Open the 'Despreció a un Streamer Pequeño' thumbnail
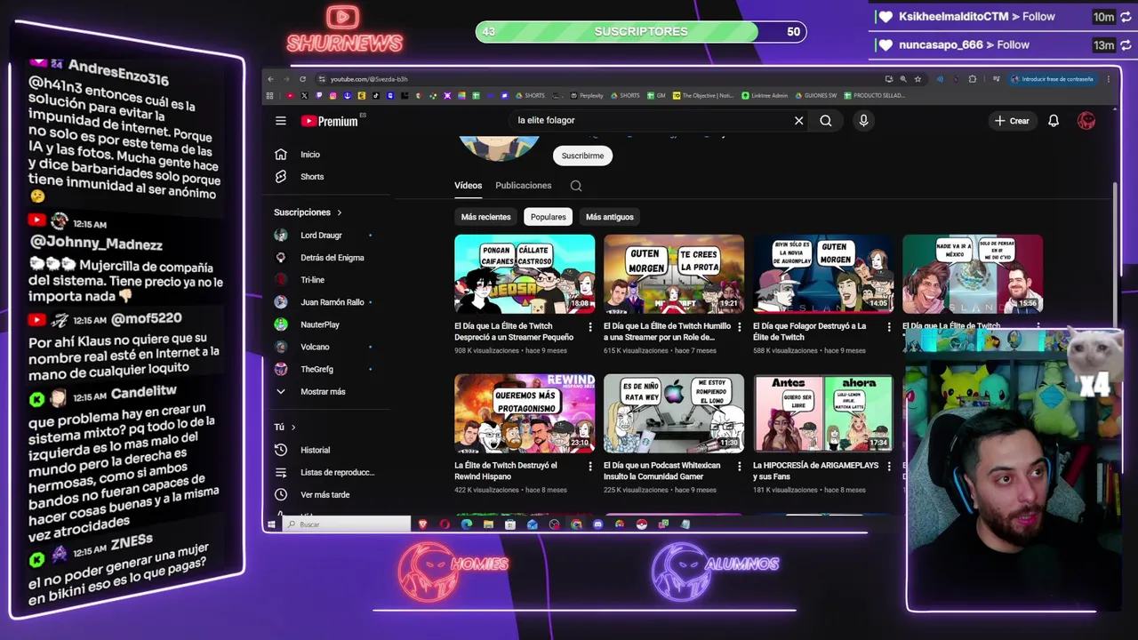 (525, 274)
